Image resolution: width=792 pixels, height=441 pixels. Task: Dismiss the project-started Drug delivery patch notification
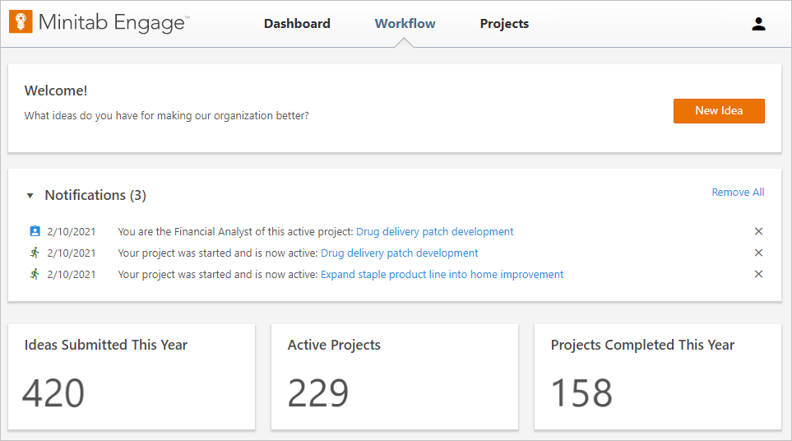(x=758, y=253)
